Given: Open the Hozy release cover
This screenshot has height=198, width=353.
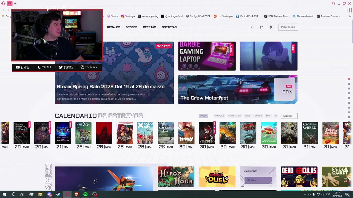Looking at the screenshot, I should point(186,133).
